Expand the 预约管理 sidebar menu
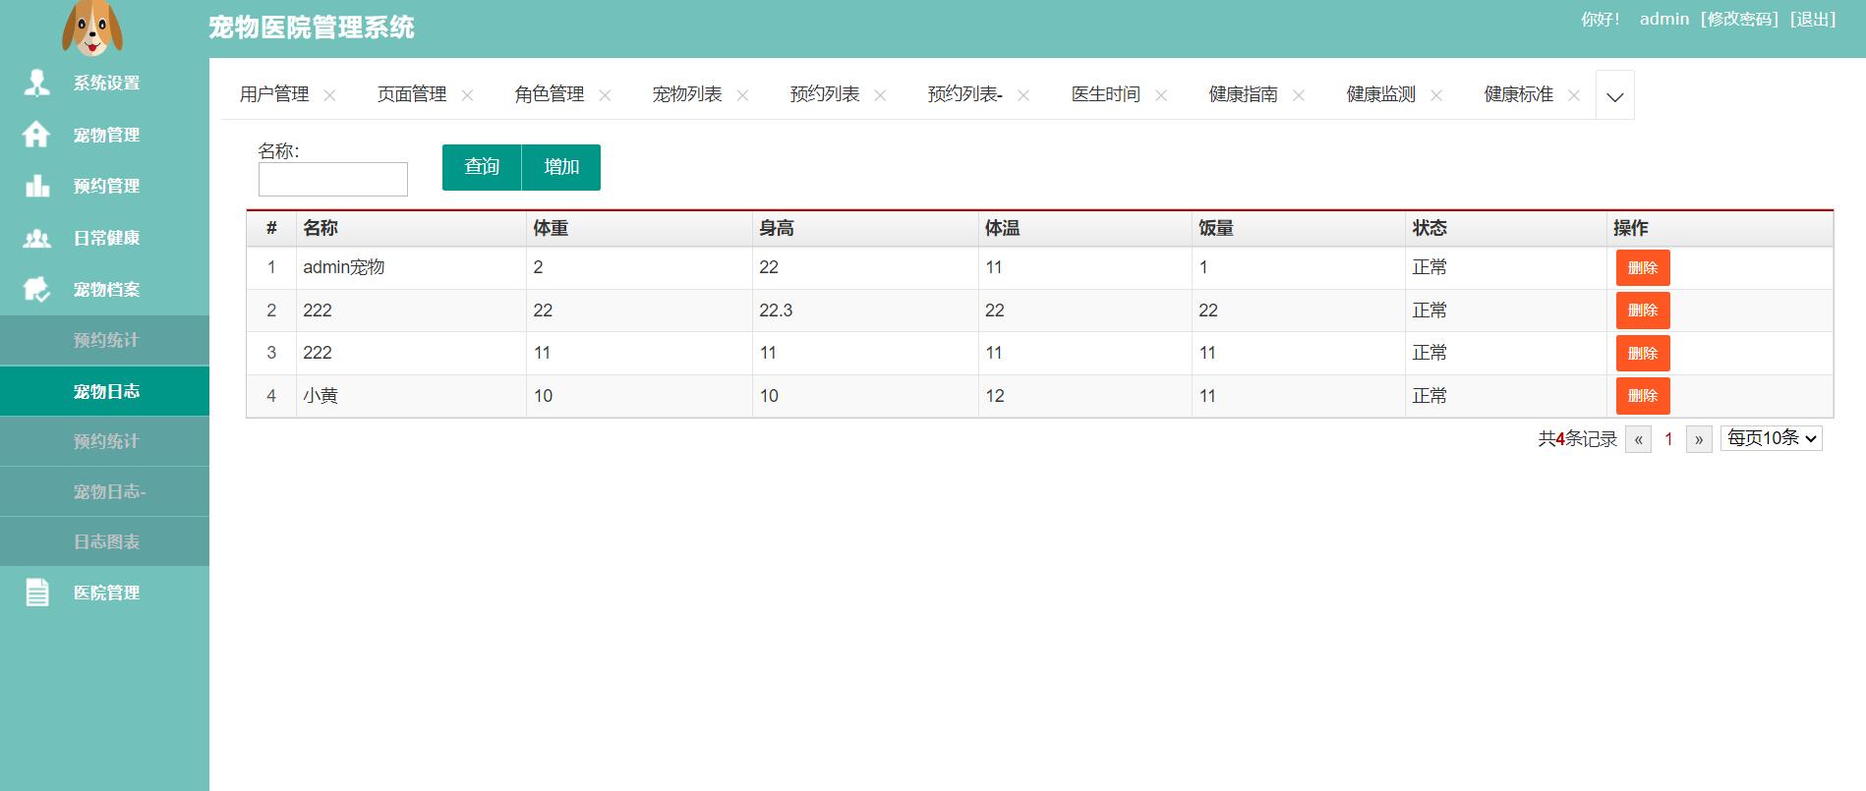The height and width of the screenshot is (791, 1866). [x=104, y=186]
